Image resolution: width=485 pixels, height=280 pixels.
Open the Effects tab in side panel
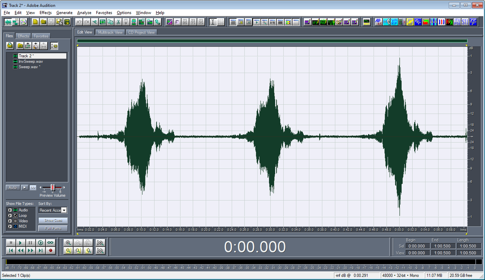pos(23,36)
